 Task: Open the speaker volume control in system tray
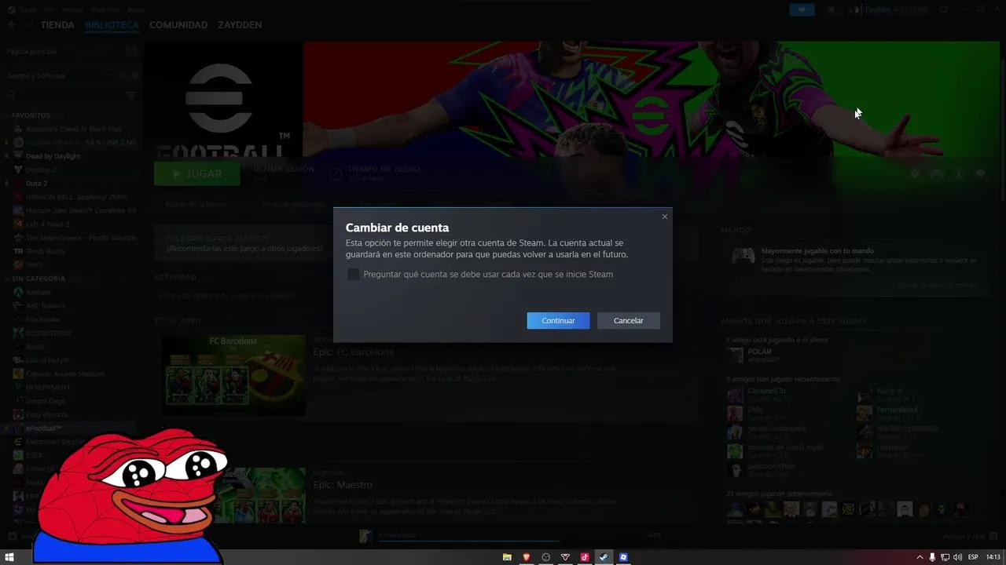tap(958, 557)
